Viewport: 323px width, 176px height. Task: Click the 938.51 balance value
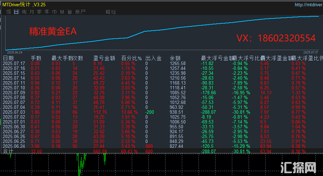(176, 112)
